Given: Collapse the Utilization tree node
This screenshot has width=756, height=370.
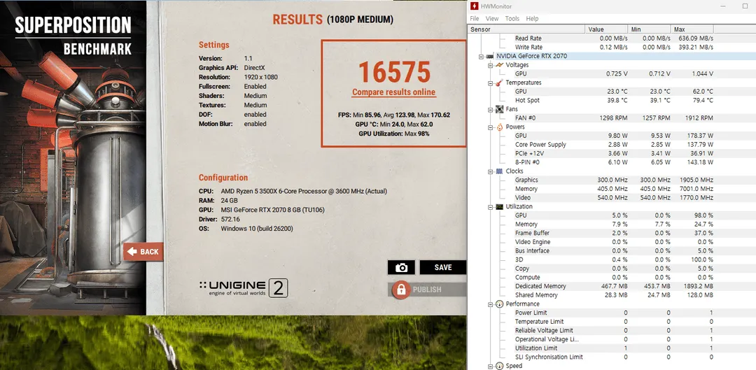Looking at the screenshot, I should [490, 206].
